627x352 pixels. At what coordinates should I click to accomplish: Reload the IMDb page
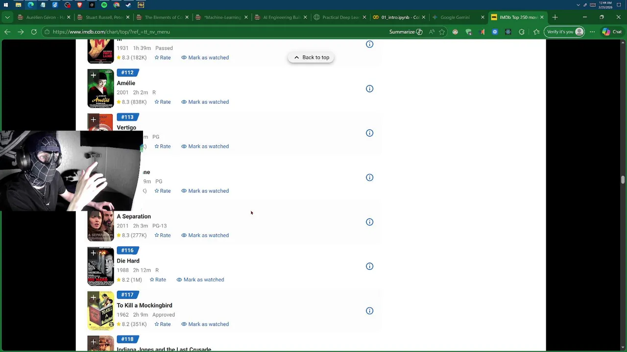coord(34,32)
